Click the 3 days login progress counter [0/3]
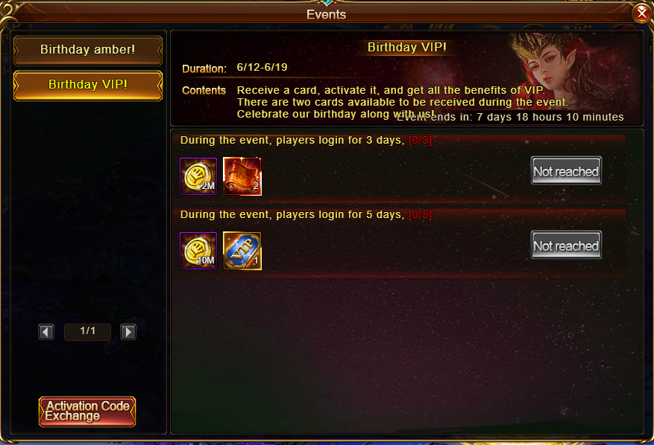The image size is (654, 445). (x=420, y=141)
